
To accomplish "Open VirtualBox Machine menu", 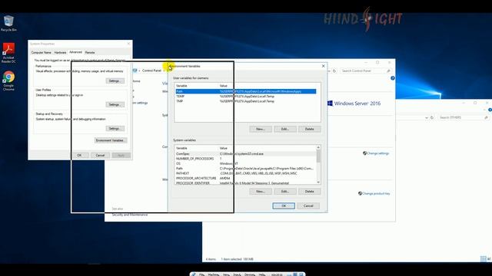I will pos(214,274).
